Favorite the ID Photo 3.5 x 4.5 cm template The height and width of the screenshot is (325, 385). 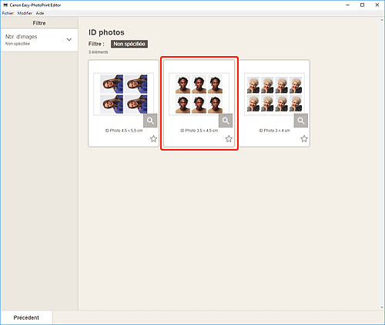click(x=229, y=138)
